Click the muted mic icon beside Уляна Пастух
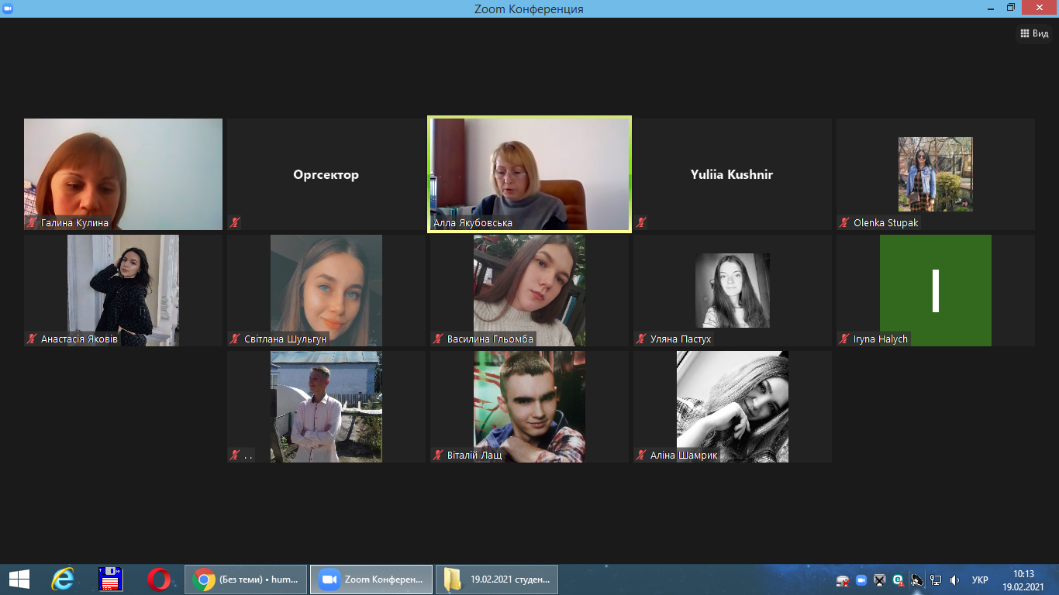This screenshot has height=595, width=1059. pos(641,339)
